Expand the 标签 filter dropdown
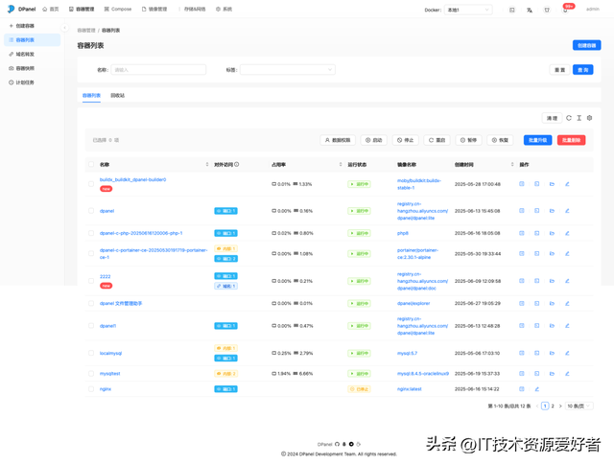 [287, 70]
